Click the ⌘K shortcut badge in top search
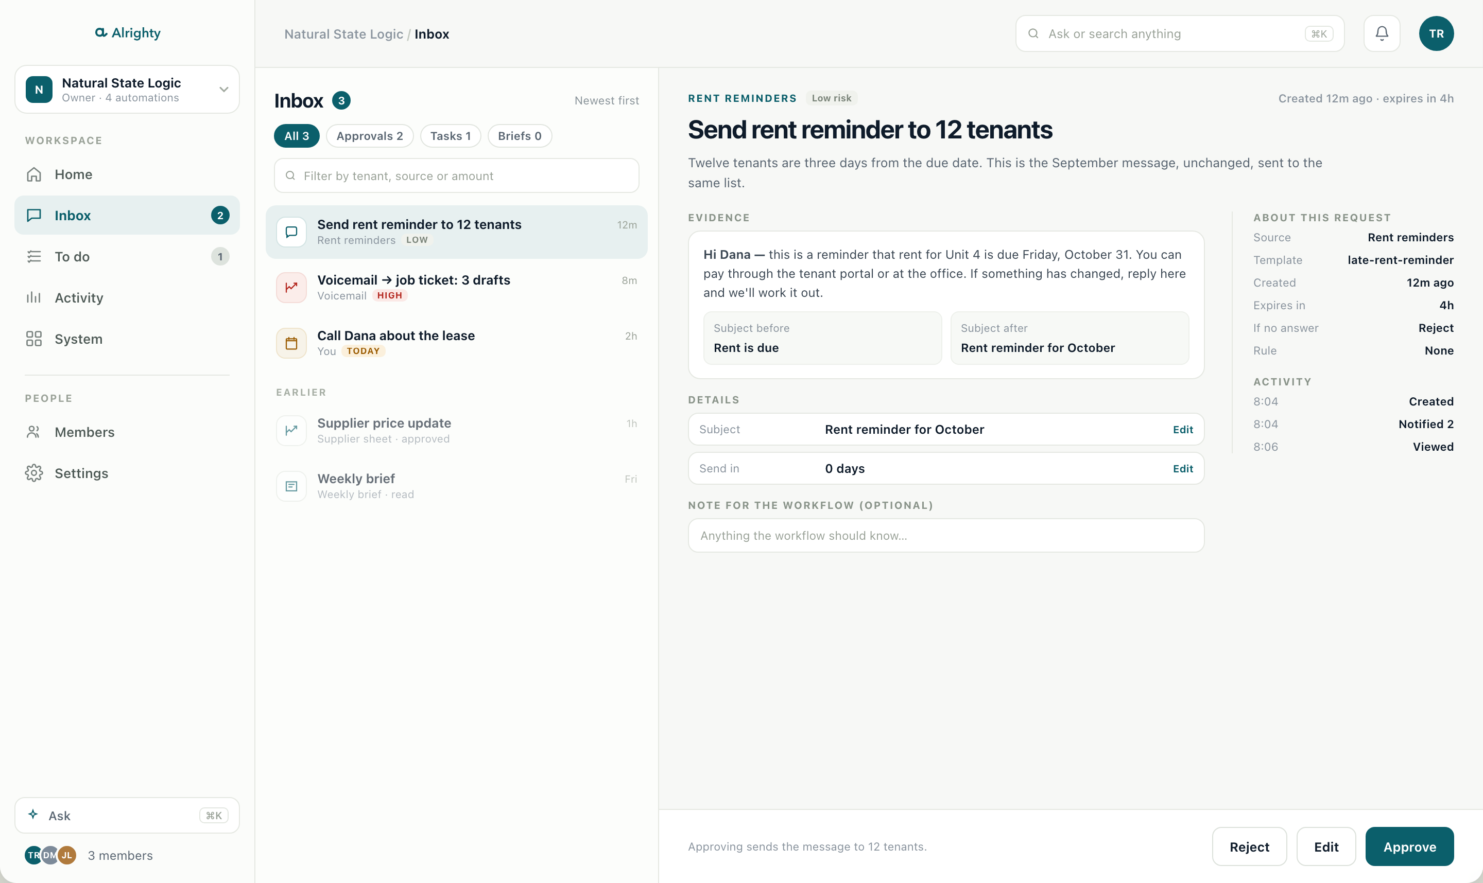This screenshot has width=1483, height=883. pyautogui.click(x=1319, y=34)
